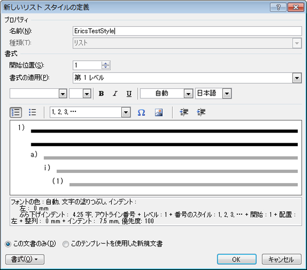Open the '日本語' language dropdown
307x270 pixels.
click(227, 94)
